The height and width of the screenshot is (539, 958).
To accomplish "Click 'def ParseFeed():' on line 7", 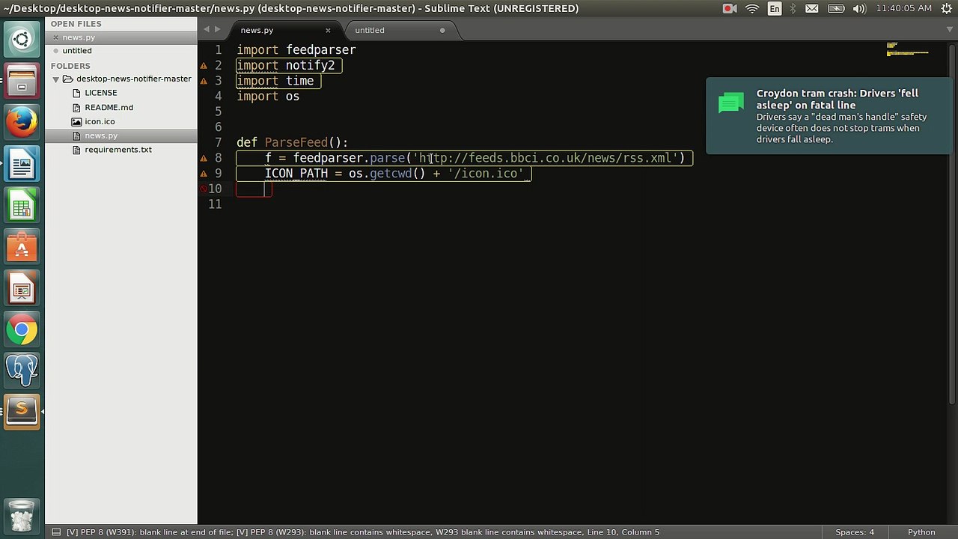I will pos(292,143).
